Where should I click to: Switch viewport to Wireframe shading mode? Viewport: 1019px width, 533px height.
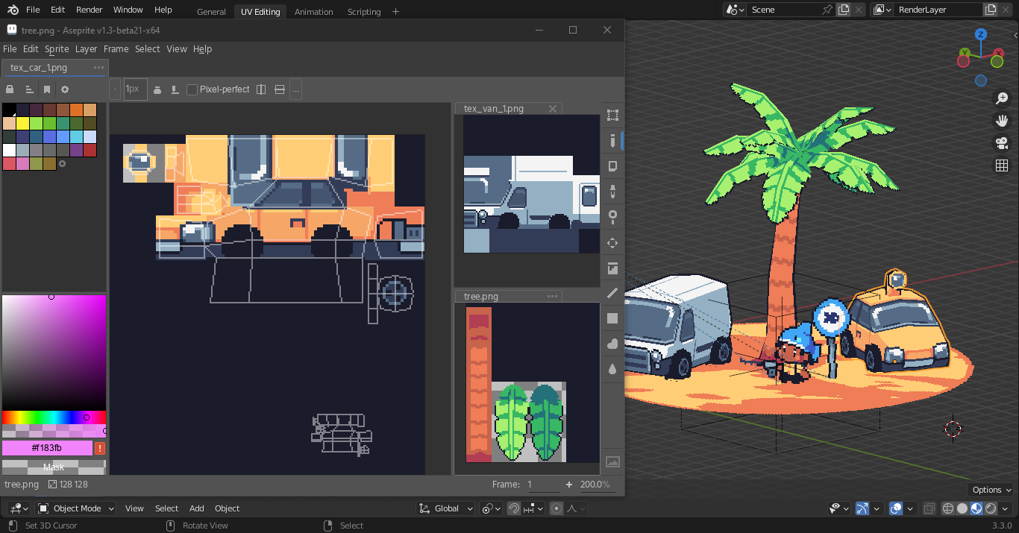click(948, 508)
